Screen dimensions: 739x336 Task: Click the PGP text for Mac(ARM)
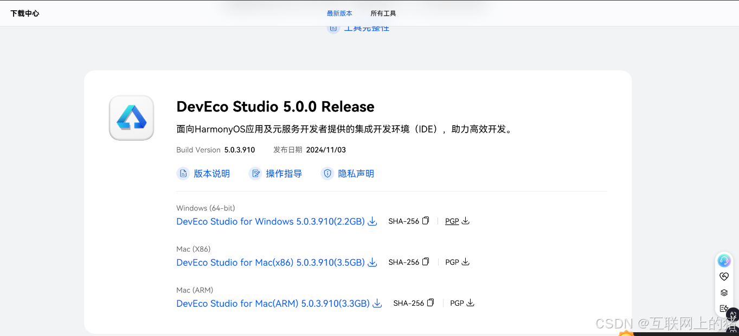pyautogui.click(x=457, y=304)
